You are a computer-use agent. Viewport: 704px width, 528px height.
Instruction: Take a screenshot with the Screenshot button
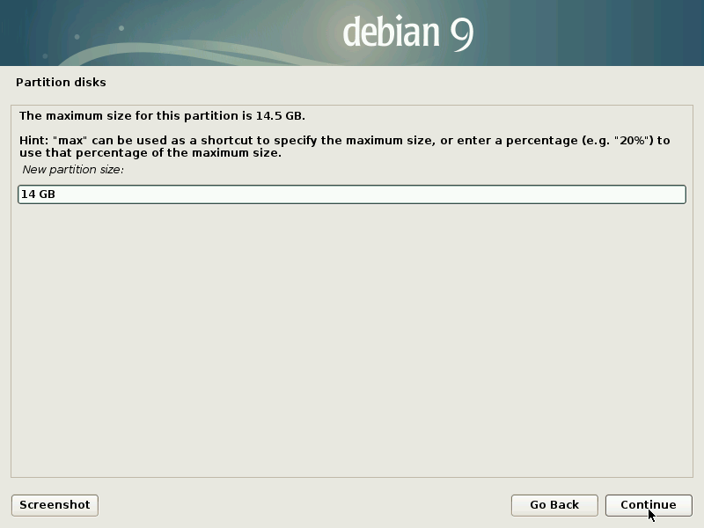[55, 505]
